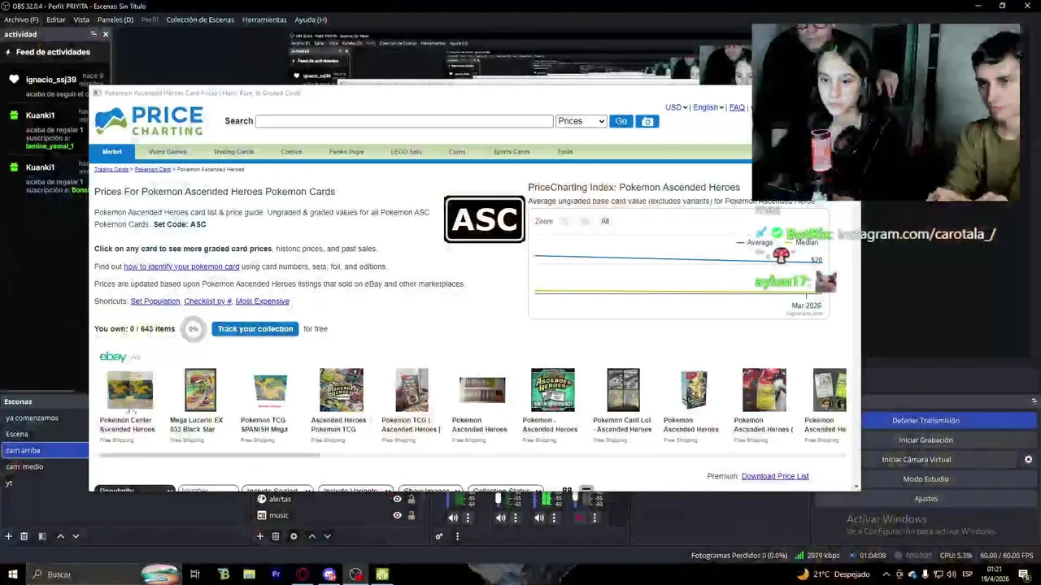Click the Track your collection button
The height and width of the screenshot is (585, 1041).
[255, 329]
